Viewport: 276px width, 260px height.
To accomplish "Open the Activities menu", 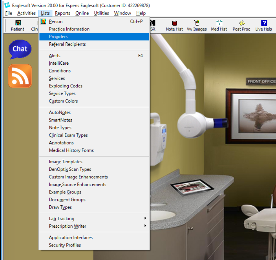I will [27, 13].
